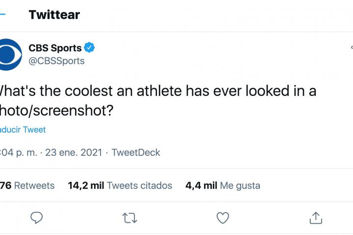This screenshot has height=235, width=353.
Task: Click the blue verified badge
Action: tap(90, 48)
